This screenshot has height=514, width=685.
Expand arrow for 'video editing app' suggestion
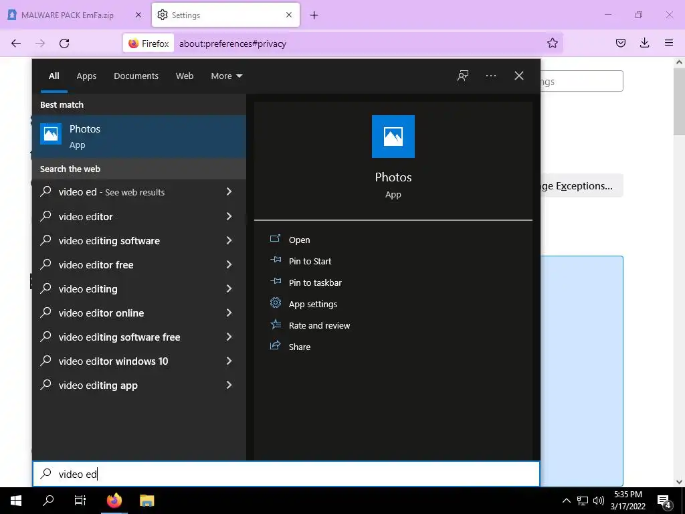(229, 385)
